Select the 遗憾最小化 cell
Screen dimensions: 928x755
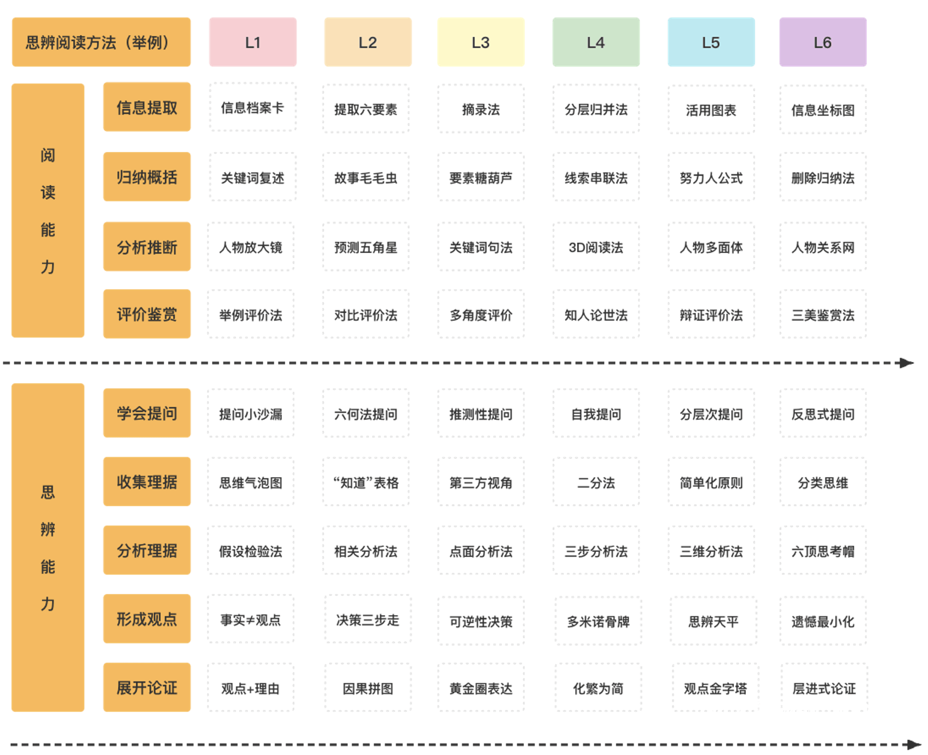coord(823,621)
